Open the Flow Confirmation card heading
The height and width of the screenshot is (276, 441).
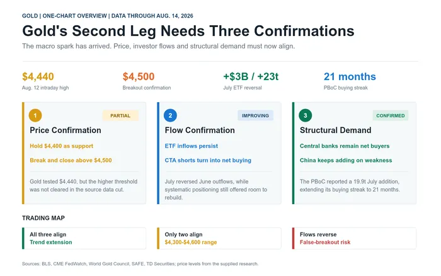200,130
